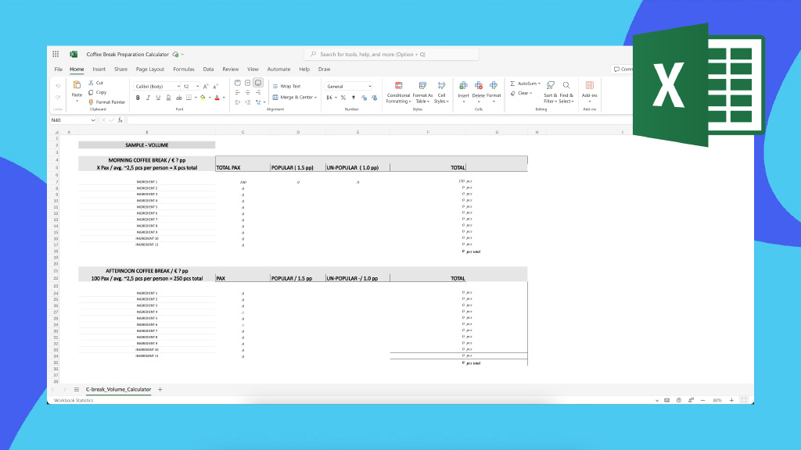
Task: Apply yellow fill color bucket
Action: point(203,98)
